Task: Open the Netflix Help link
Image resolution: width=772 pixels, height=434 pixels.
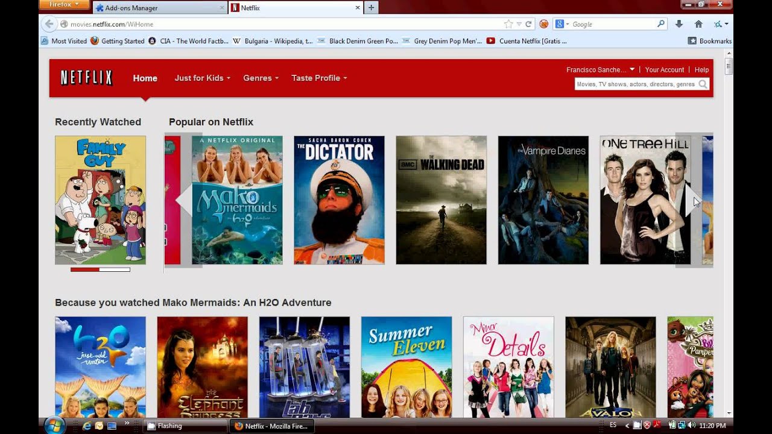Action: click(x=701, y=70)
